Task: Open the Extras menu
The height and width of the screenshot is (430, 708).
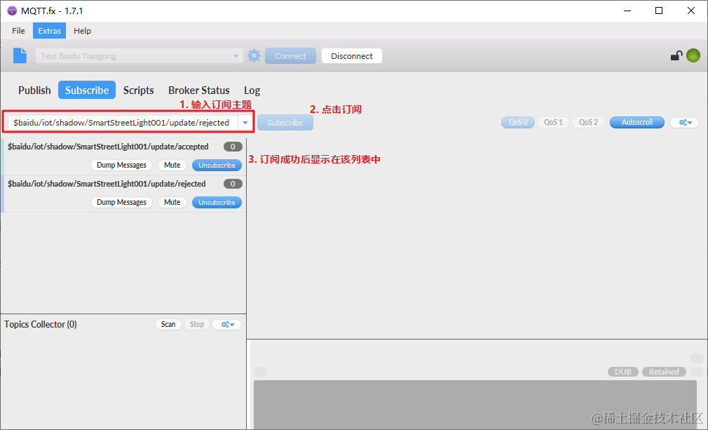Action: (x=49, y=31)
